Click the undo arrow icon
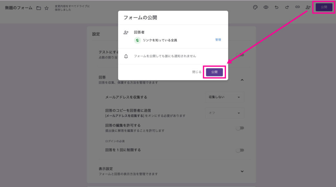336x187 pixels. (276, 7)
